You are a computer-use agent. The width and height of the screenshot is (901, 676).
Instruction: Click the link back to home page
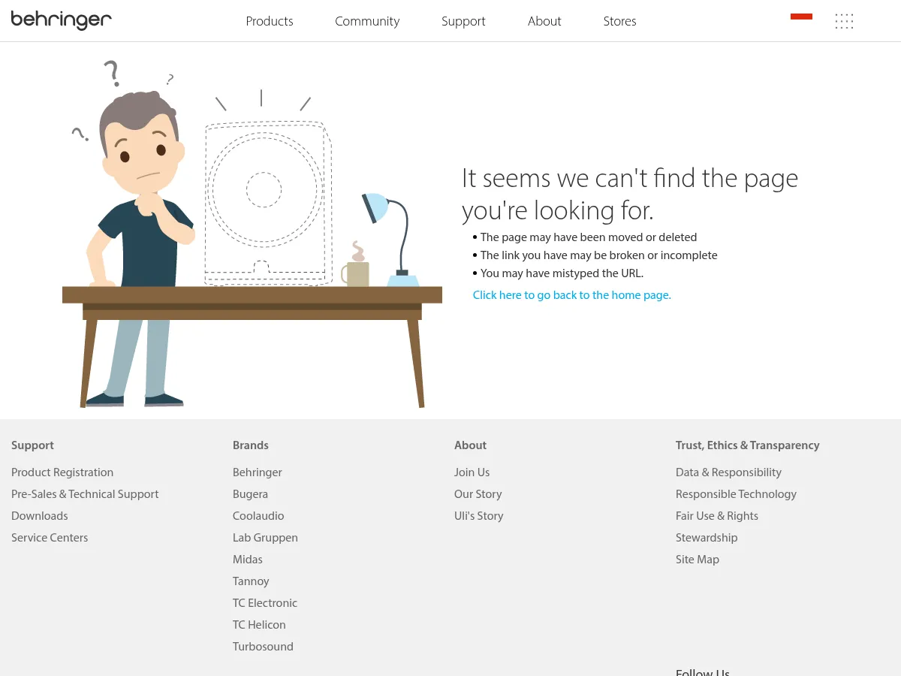571,295
